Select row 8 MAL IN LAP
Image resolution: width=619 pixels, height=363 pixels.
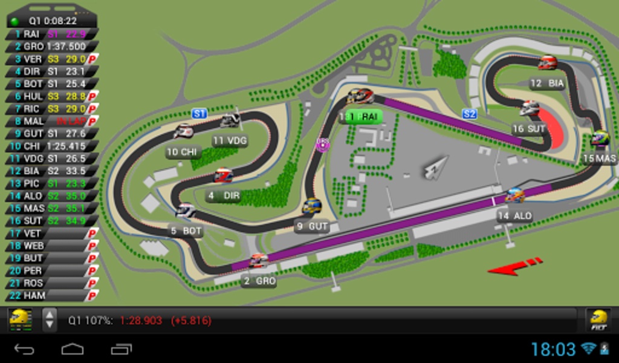point(52,121)
